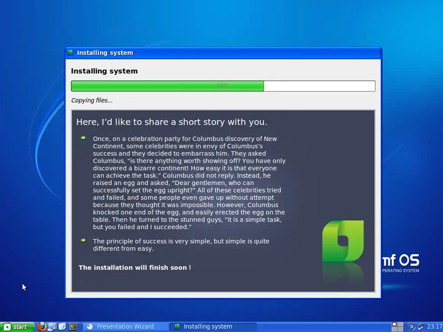This screenshot has width=443, height=332.
Task: Launch Firefox from the taskbar quick launch
Action: point(42,327)
